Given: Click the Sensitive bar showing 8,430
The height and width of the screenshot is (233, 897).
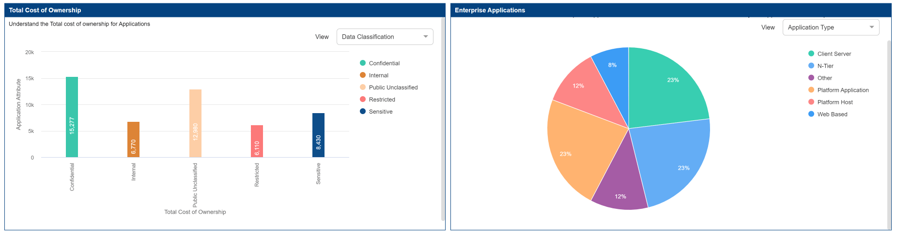Looking at the screenshot, I should 318,135.
